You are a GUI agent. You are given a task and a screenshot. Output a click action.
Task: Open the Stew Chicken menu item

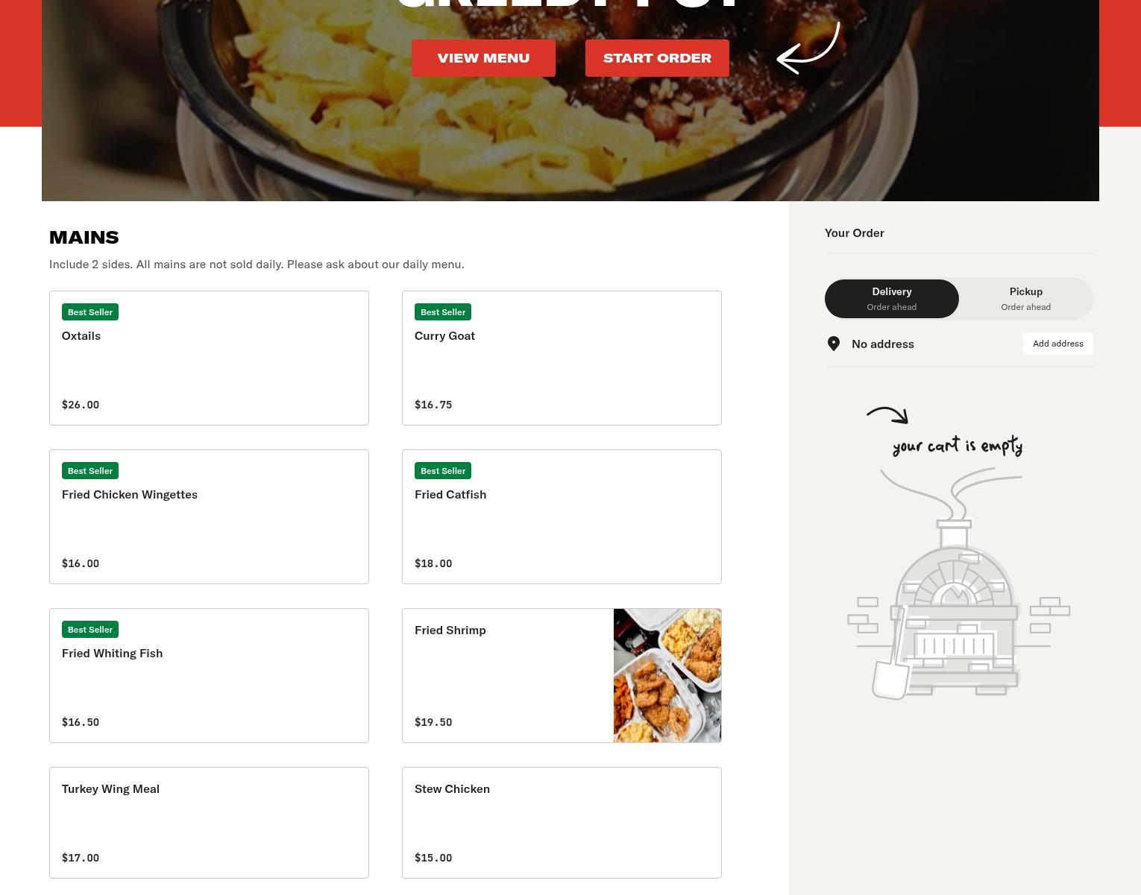562,823
